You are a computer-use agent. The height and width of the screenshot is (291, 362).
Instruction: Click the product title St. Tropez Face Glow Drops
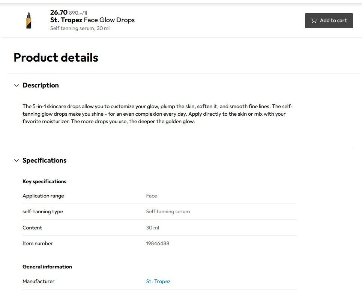(92, 20)
